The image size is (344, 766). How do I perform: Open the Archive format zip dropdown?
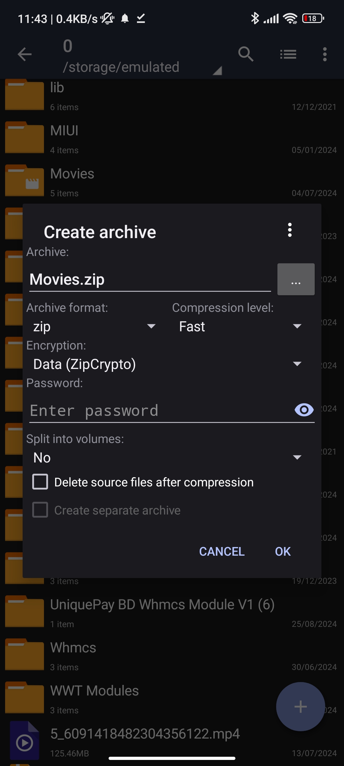click(95, 327)
